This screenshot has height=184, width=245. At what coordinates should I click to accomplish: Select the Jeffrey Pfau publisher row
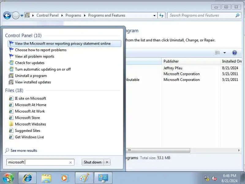(x=173, y=68)
